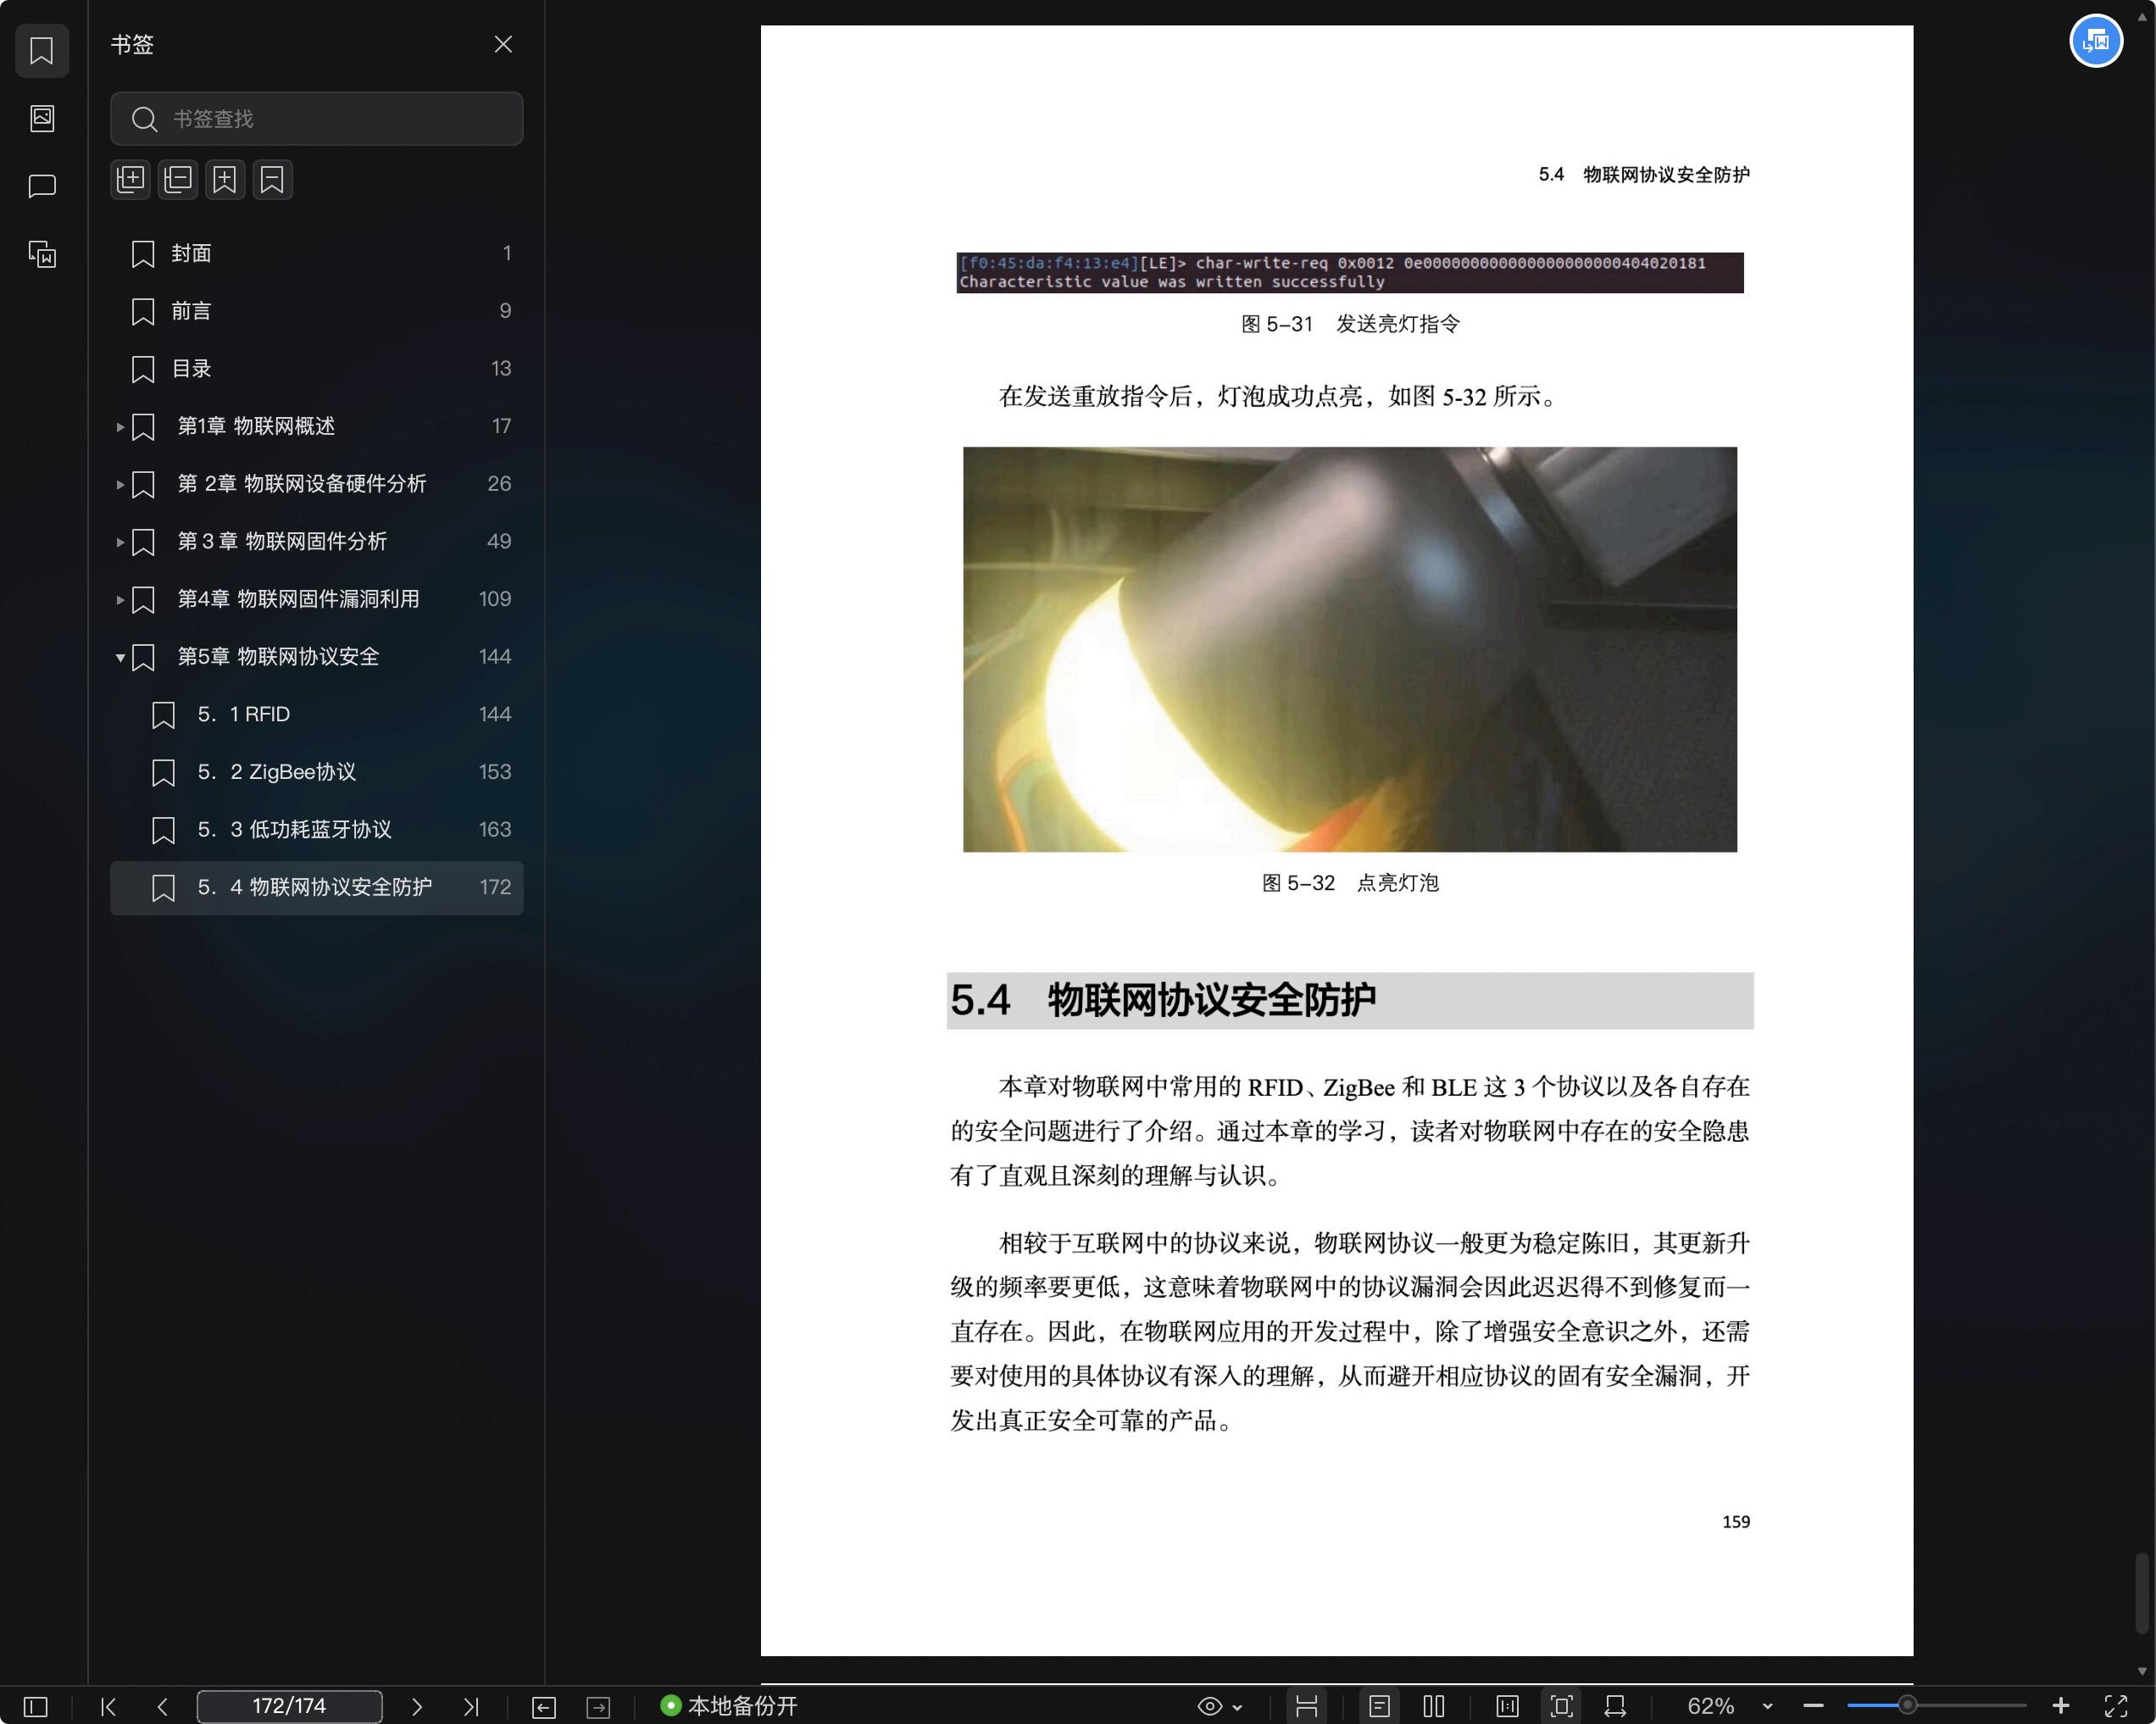The width and height of the screenshot is (2156, 1724).
Task: Open the 前言 bookmark
Action: (x=317, y=311)
